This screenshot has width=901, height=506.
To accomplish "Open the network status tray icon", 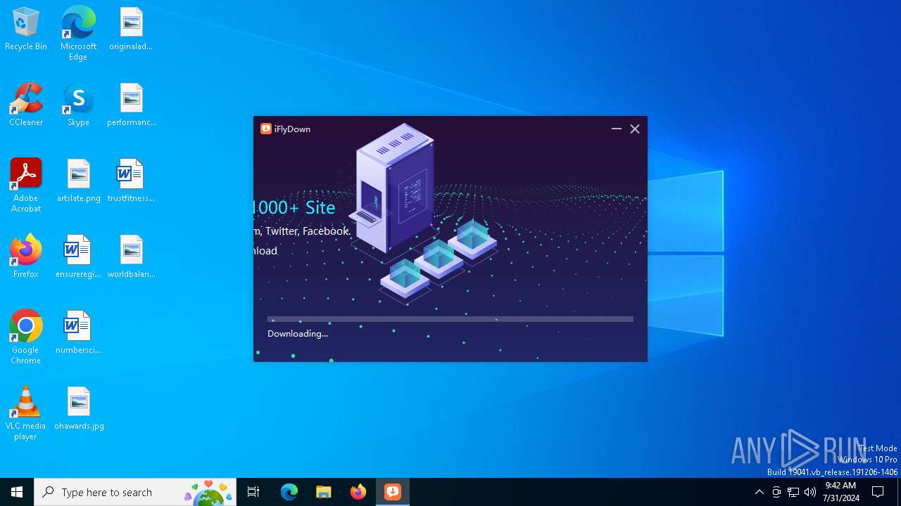I will click(x=793, y=492).
